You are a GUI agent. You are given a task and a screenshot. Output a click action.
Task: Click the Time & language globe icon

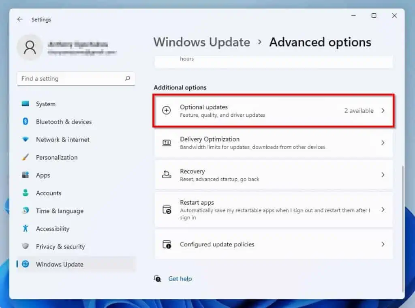pos(26,211)
